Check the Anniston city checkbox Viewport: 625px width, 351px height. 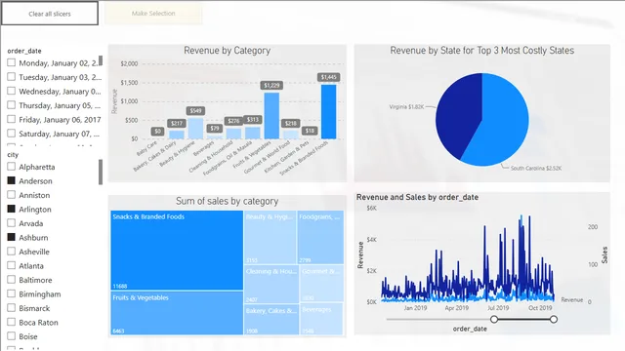(x=11, y=195)
